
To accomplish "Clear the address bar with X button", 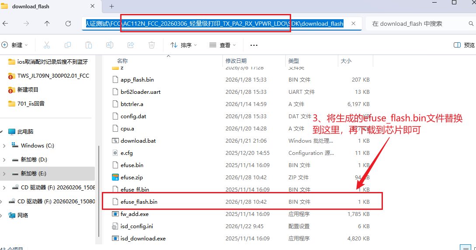I will tap(353, 23).
